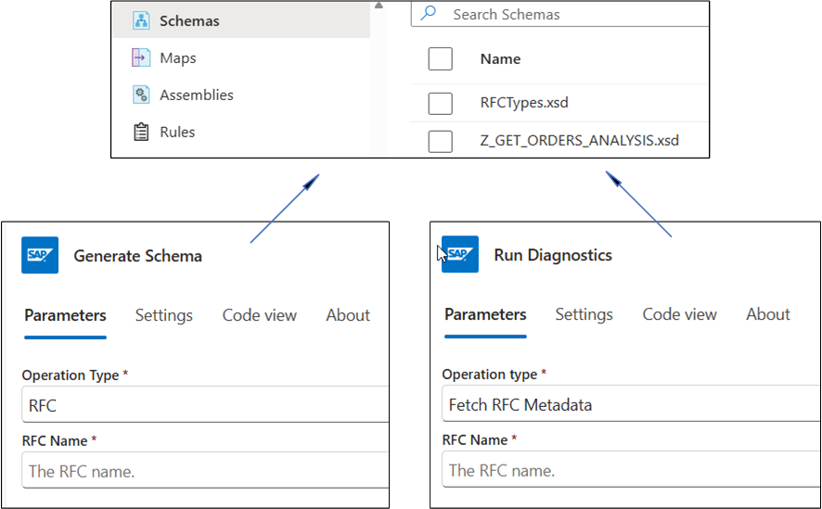Toggle the select-all checkbox beside Name
This screenshot has height=509, width=822.
pos(441,58)
